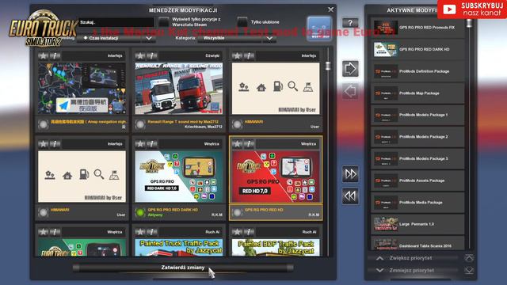Click the Painted BDF Traffic Pack thumbnail
Screen dimensions: 507x285
click(276, 248)
